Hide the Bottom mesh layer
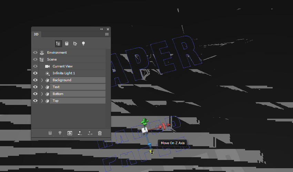The height and width of the screenshot is (172, 293). pyautogui.click(x=35, y=94)
